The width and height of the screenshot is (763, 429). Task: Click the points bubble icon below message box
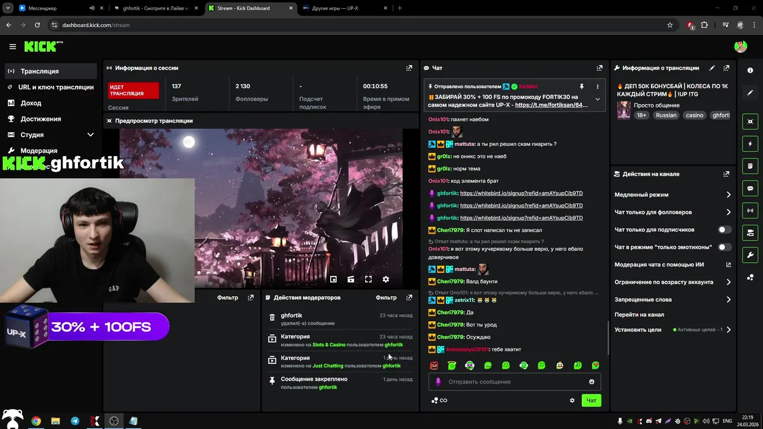(x=435, y=400)
